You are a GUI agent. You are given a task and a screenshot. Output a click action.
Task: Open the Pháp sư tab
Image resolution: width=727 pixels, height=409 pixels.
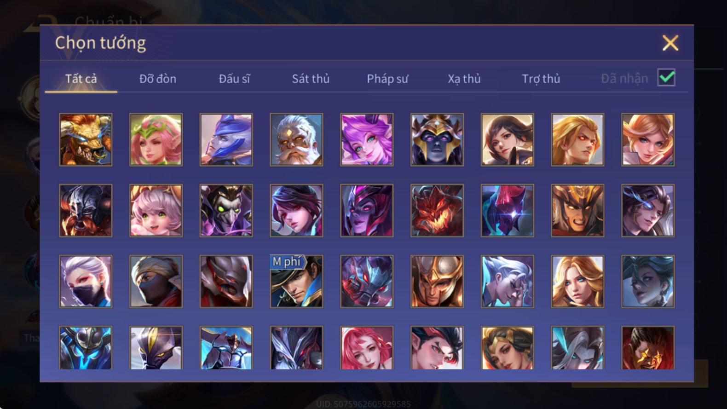(387, 79)
